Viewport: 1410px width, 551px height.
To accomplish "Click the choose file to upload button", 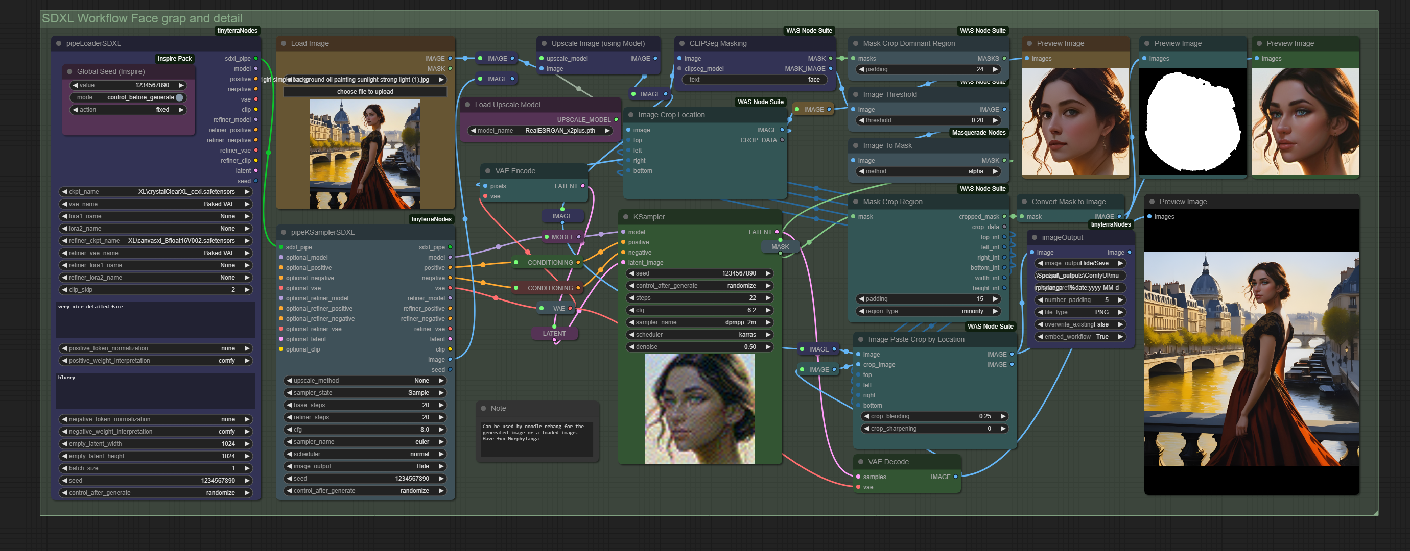I will click(365, 92).
